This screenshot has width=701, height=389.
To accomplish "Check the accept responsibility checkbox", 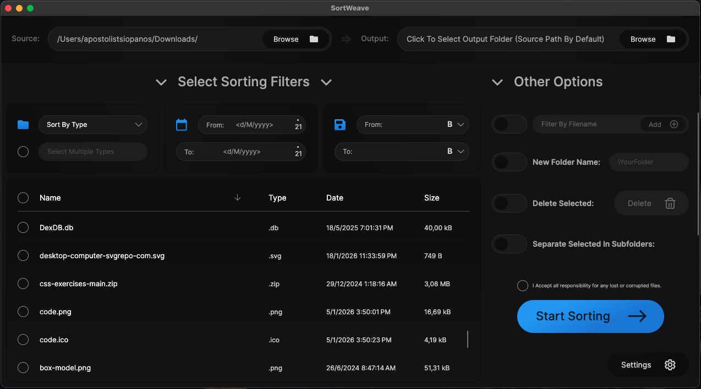I will pos(522,286).
